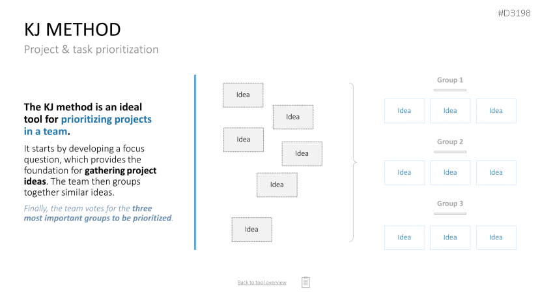Screen dimensions: 540x304
Task: Click the last Idea box under Group 3
Action: pos(496,237)
